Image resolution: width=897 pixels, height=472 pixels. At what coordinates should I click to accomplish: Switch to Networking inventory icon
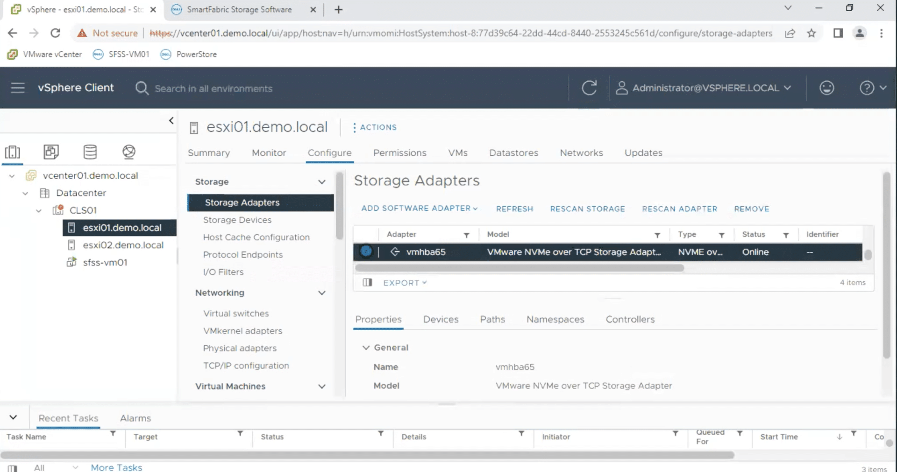pyautogui.click(x=129, y=152)
